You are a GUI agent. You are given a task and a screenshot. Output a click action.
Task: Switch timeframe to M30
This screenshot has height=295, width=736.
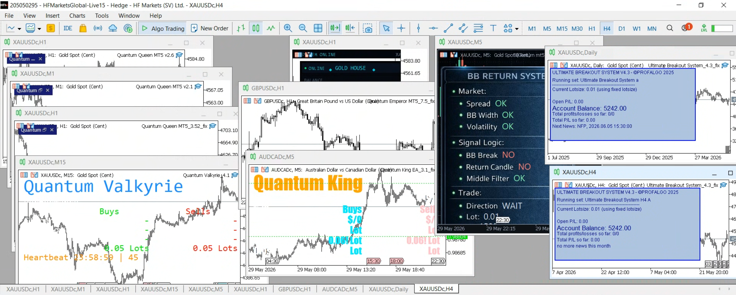click(x=577, y=29)
